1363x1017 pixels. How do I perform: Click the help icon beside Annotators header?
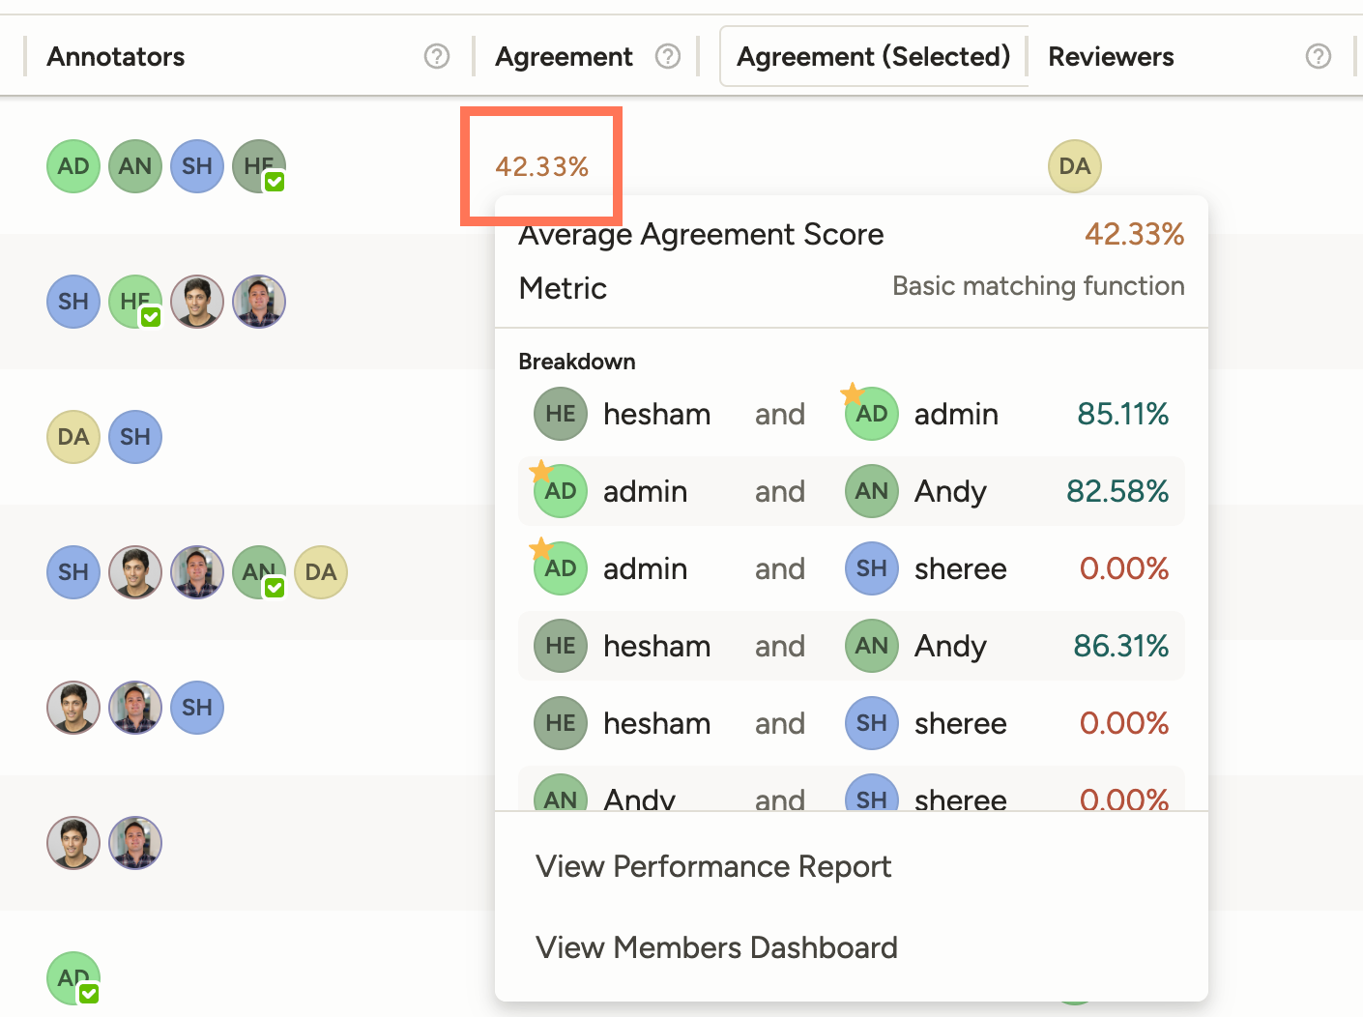click(437, 57)
